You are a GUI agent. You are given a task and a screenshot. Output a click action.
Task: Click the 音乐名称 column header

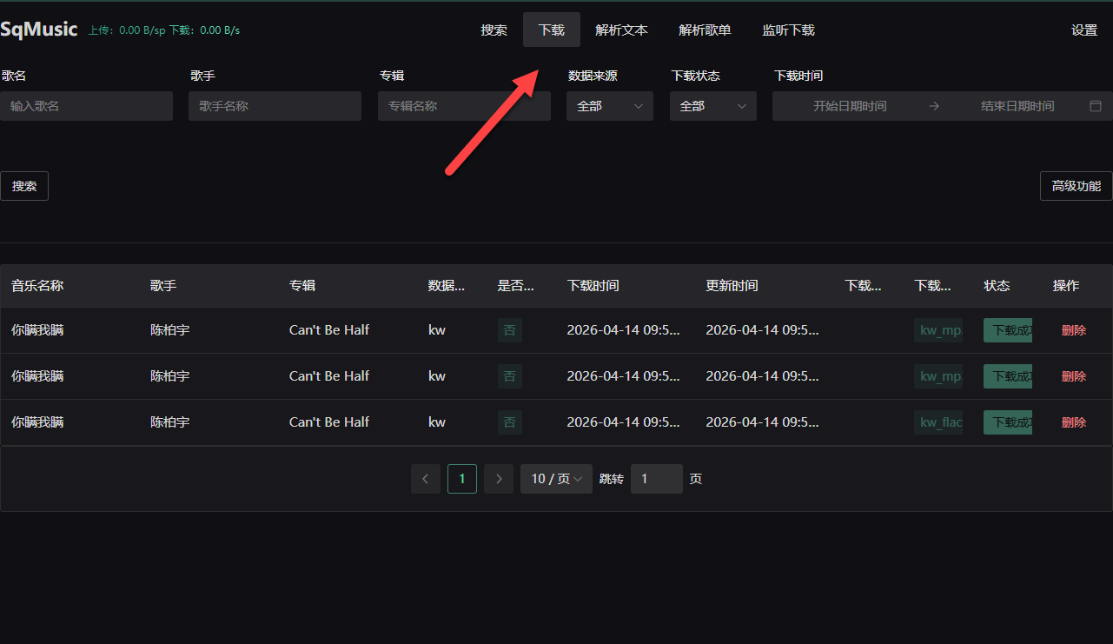point(37,286)
